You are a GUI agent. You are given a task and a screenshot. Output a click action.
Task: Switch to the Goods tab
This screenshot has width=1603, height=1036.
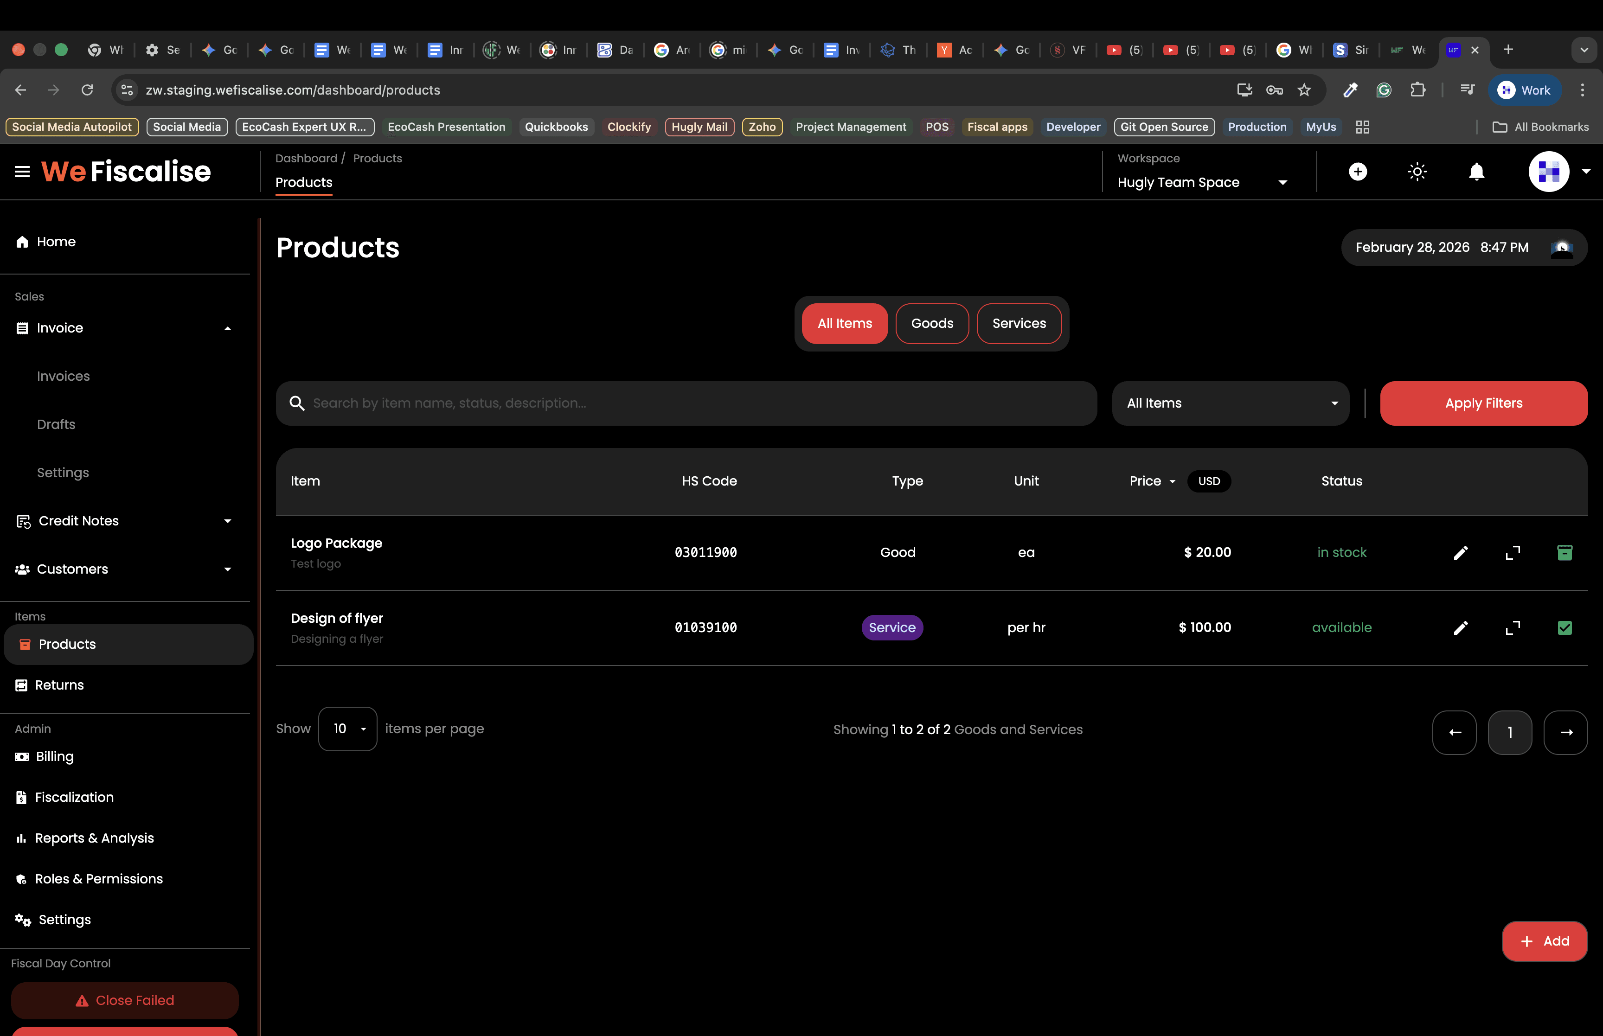pos(932,324)
